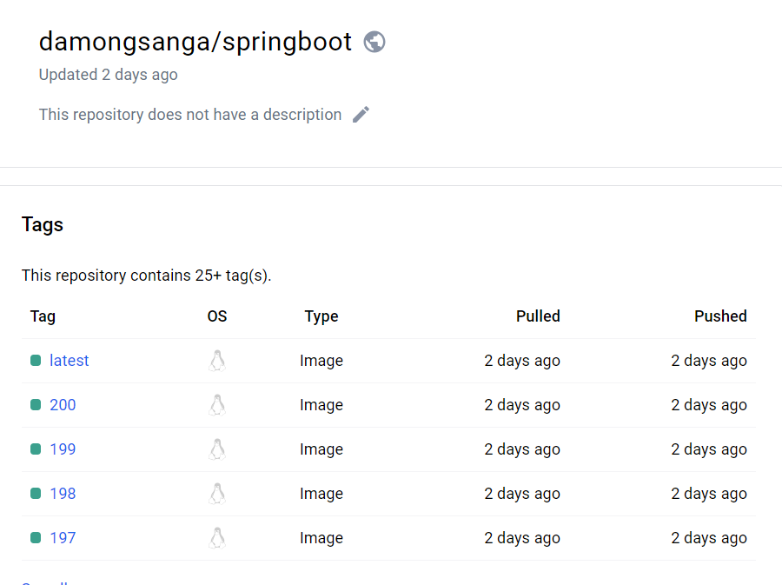Click the Pulled column header
Viewport: 782px width, 585px height.
pyautogui.click(x=538, y=316)
